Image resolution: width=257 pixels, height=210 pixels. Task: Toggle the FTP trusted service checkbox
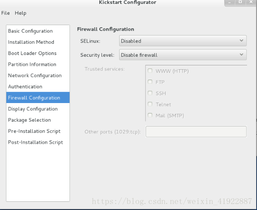150,82
